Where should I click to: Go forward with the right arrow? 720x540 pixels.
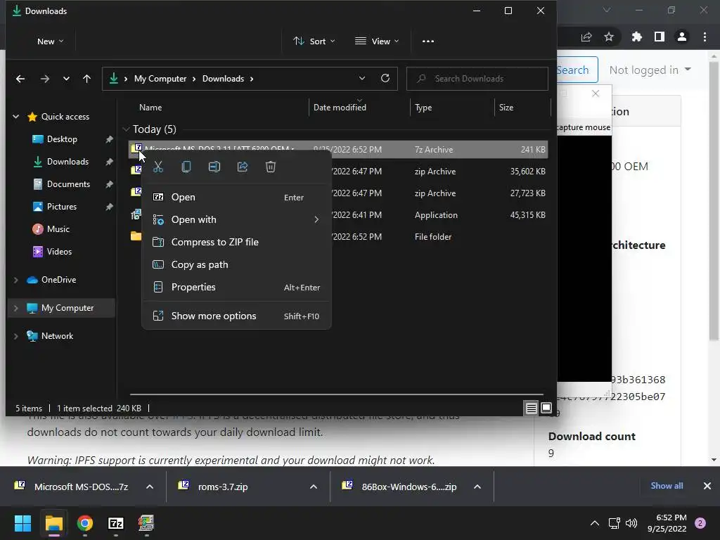click(44, 79)
